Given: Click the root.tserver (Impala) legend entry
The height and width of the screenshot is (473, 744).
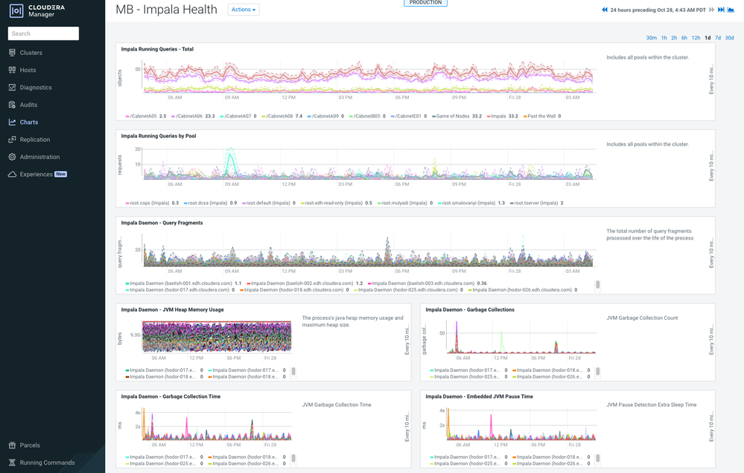Looking at the screenshot, I should point(537,203).
